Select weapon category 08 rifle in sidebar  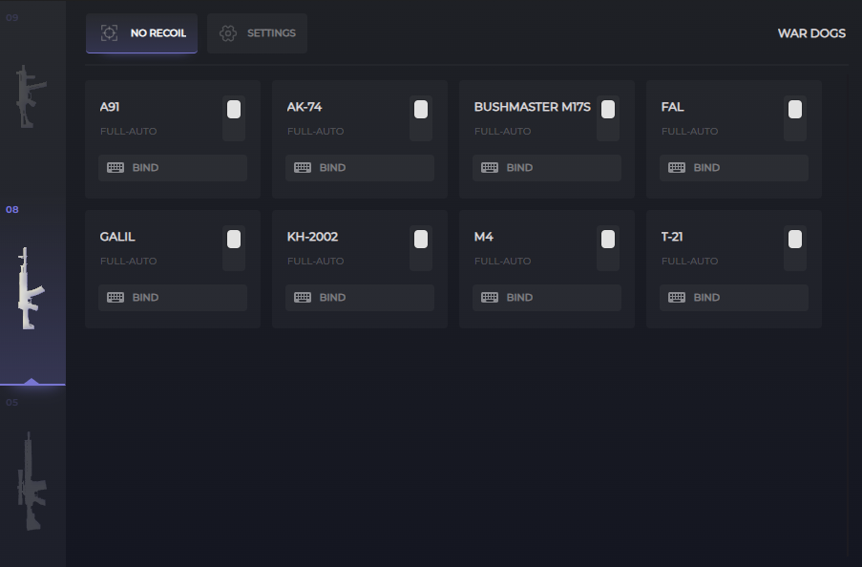(32, 288)
